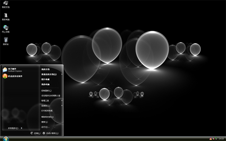Select Printers and Faxes menu entry

coord(47,111)
